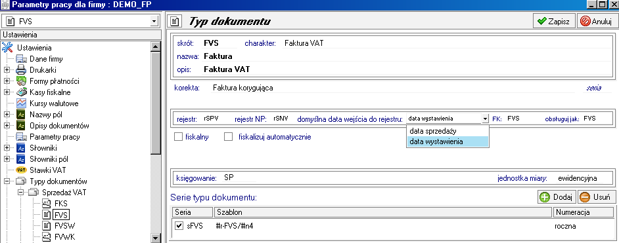This screenshot has height=243, width=619.
Task: Select the Stawki VAT tree item
Action: [x=48, y=170]
